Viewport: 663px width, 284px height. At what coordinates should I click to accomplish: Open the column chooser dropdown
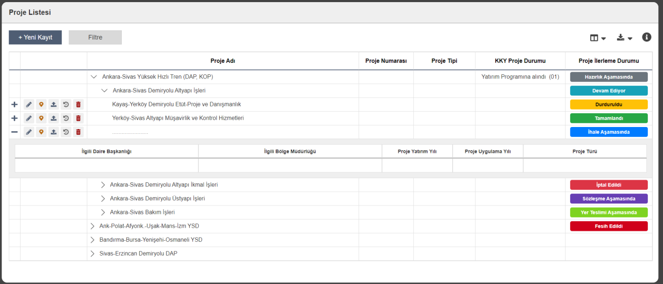[598, 38]
